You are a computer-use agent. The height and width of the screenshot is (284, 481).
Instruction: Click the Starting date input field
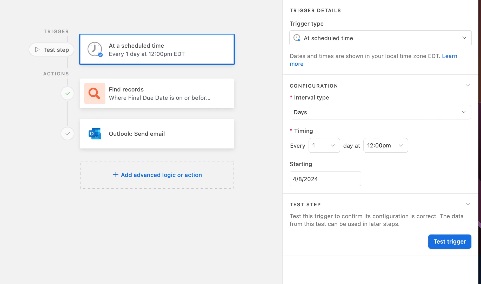[x=325, y=179]
